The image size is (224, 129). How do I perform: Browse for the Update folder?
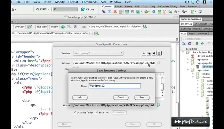159,105
